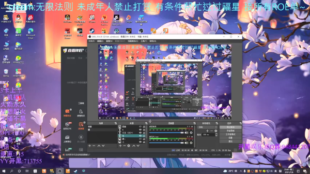Screen dimensions: 310x174
Task: Click the OBS icon in the taskbar
Action: pos(60,171)
